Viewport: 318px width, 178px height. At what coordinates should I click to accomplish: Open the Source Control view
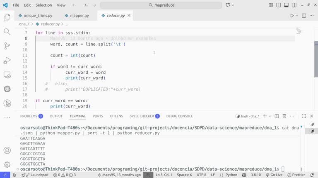point(7,46)
